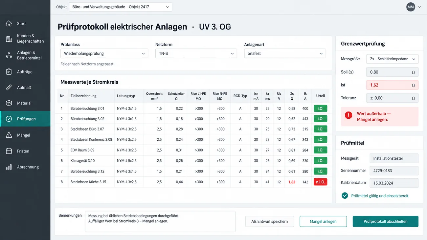Click the red exclamation alert icon
This screenshot has height=240, width=427.
348,115
